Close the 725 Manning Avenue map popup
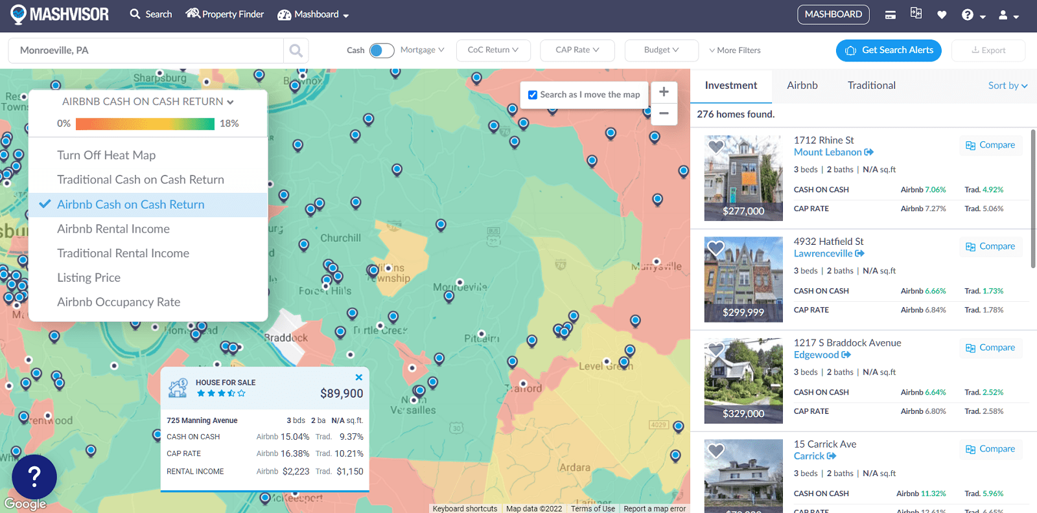1037x513 pixels. point(359,377)
